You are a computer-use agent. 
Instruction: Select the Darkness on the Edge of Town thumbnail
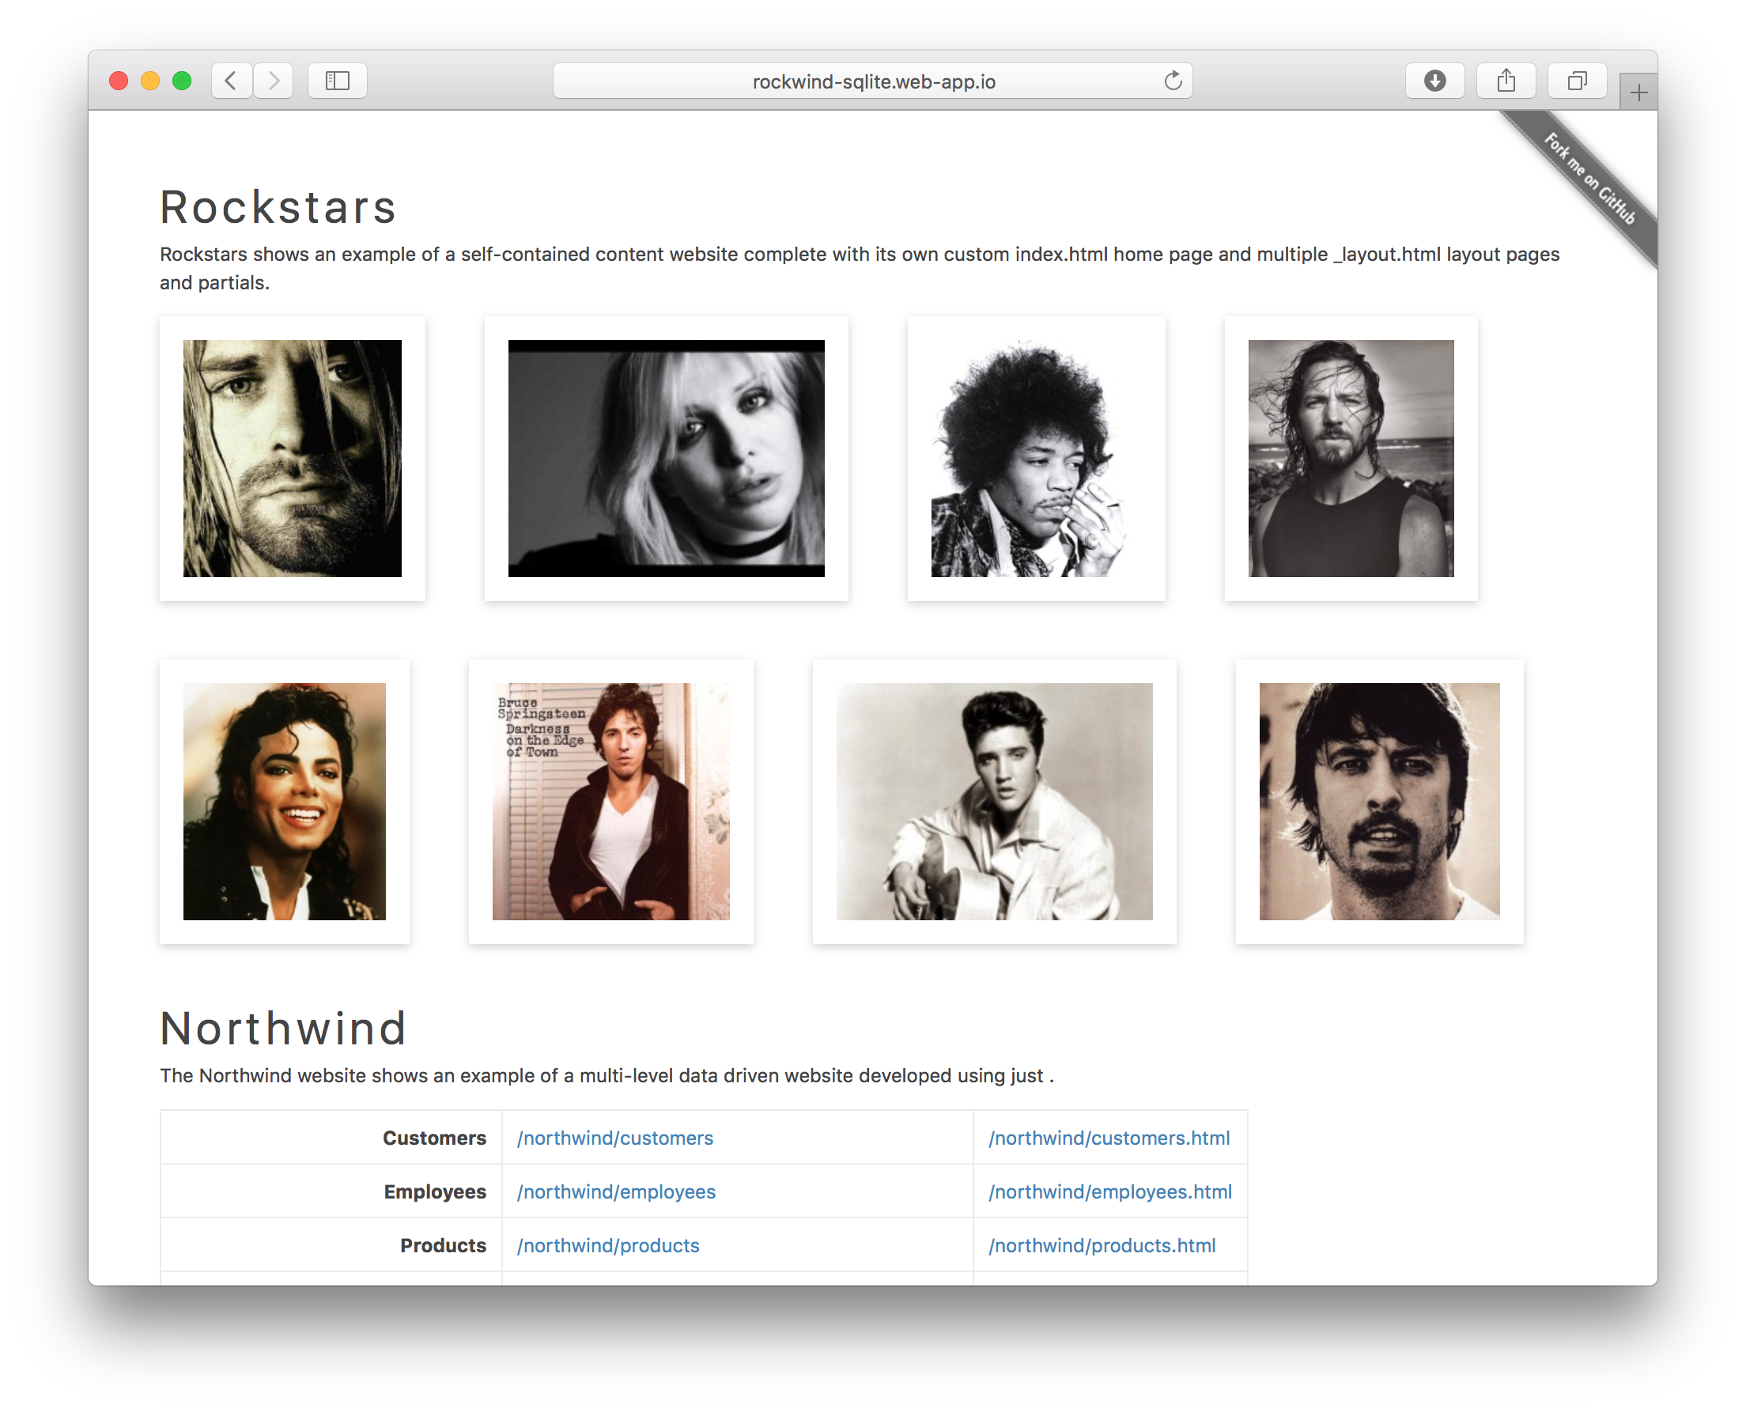click(610, 801)
